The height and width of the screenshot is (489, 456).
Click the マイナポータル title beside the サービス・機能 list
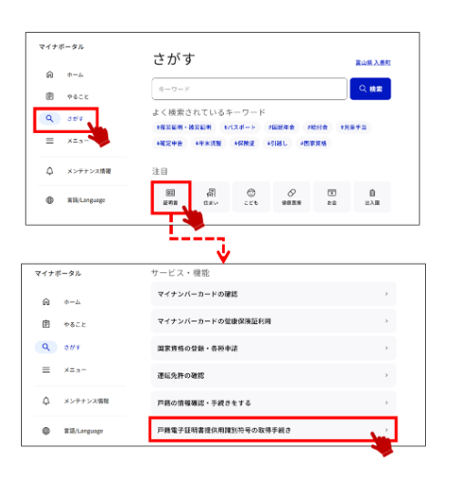point(58,273)
